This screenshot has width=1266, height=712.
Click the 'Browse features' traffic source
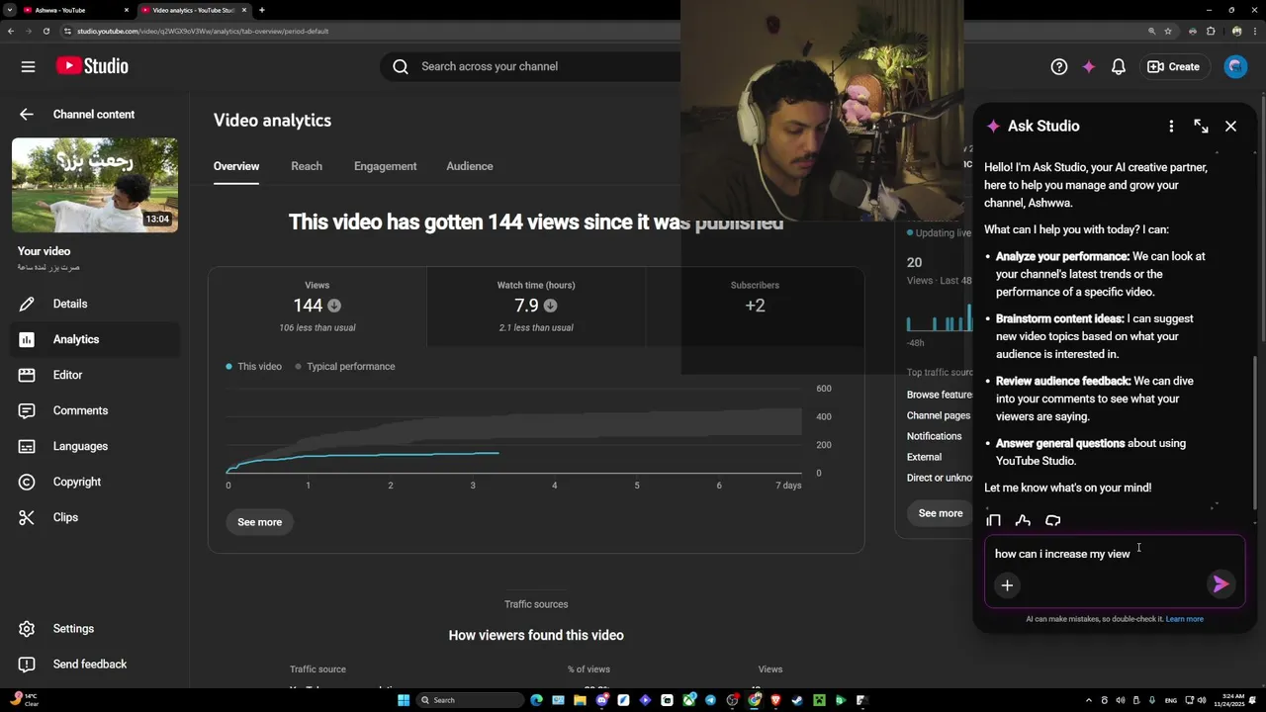tap(940, 395)
